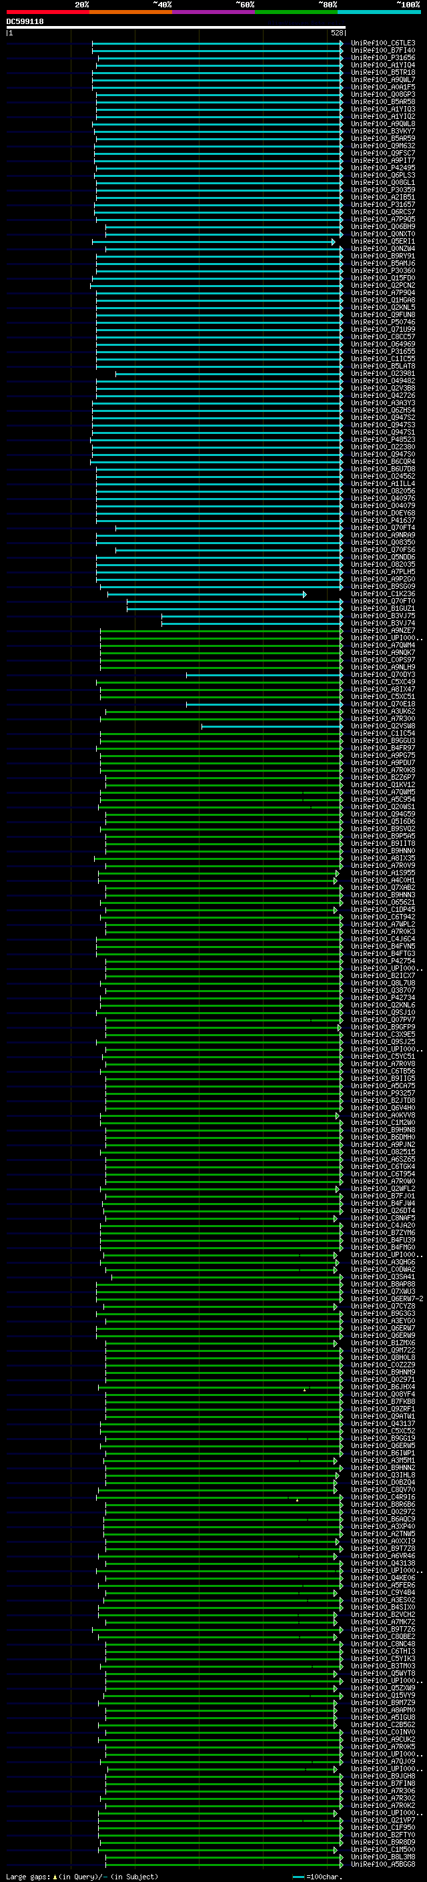This screenshot has height=1882, width=427.
Task: Open hit UniRef100_B9GGU3
Action: [x=382, y=741]
